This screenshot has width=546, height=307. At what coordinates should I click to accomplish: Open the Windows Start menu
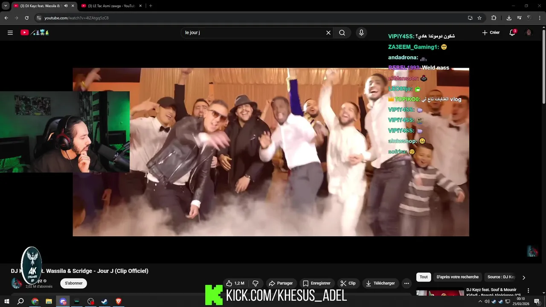pos(6,301)
